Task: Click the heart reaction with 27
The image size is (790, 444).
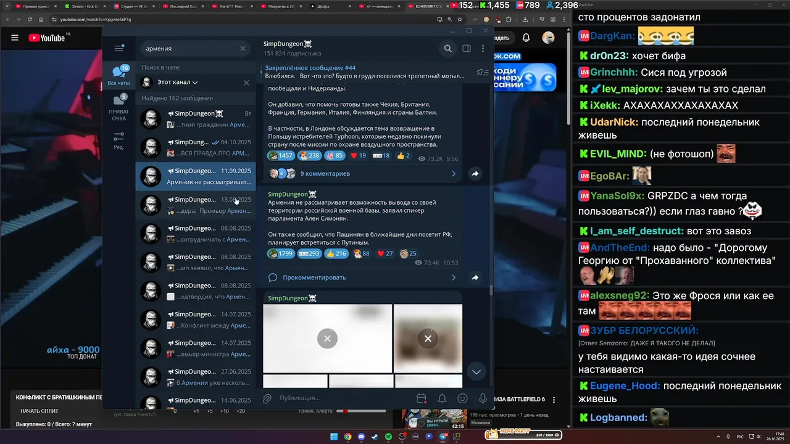Action: [x=385, y=253]
